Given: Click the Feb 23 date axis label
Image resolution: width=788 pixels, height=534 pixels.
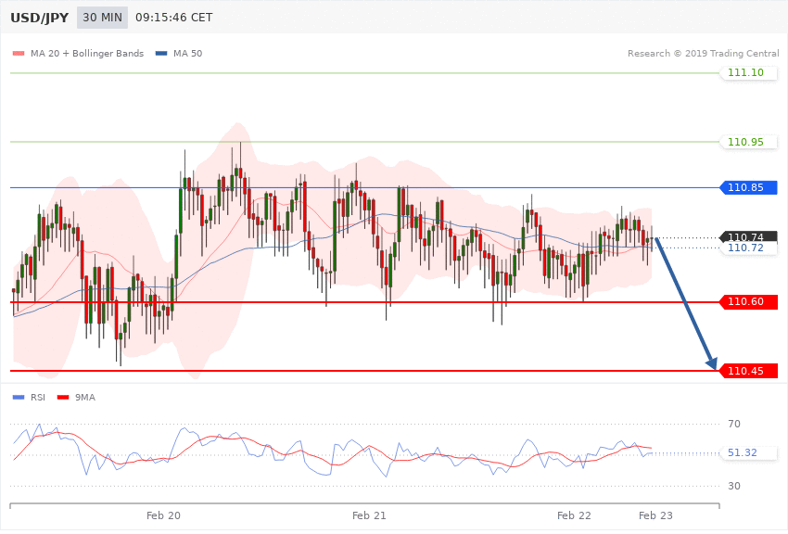Looking at the screenshot, I should click(x=655, y=515).
